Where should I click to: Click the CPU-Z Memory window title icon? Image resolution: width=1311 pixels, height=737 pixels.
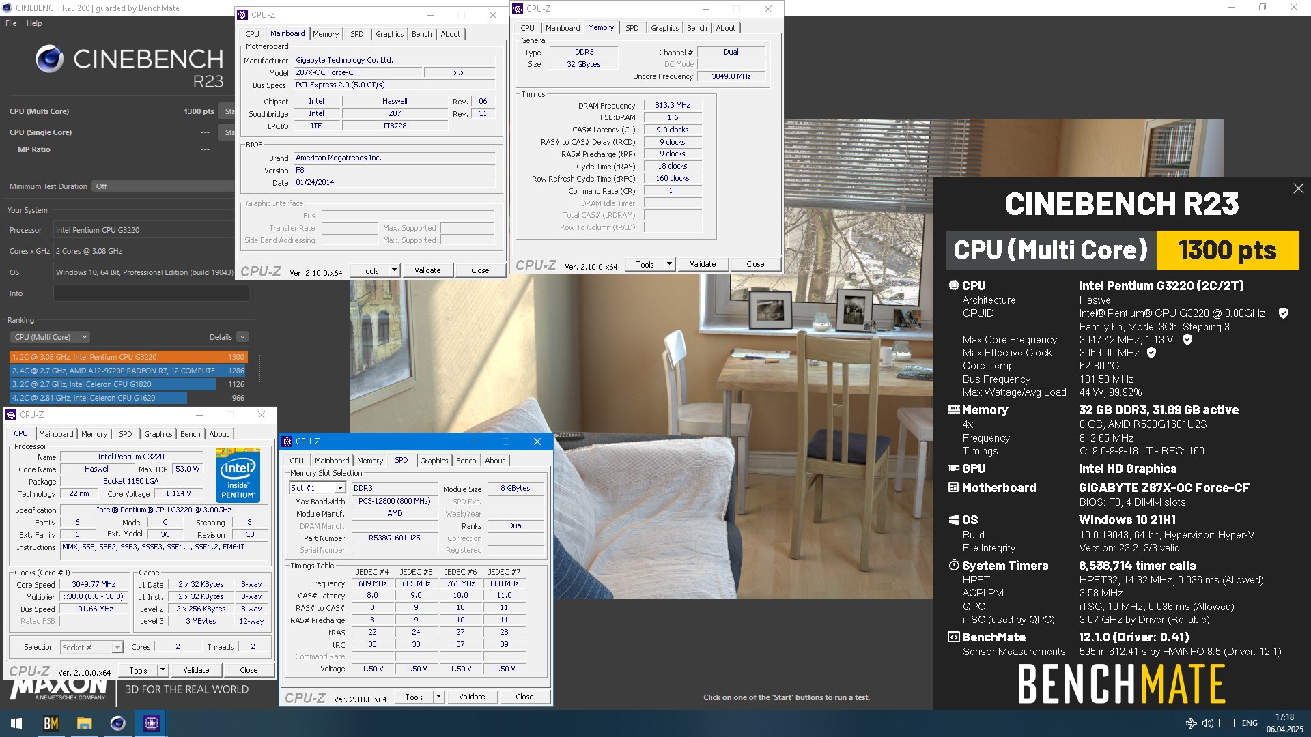(x=518, y=8)
